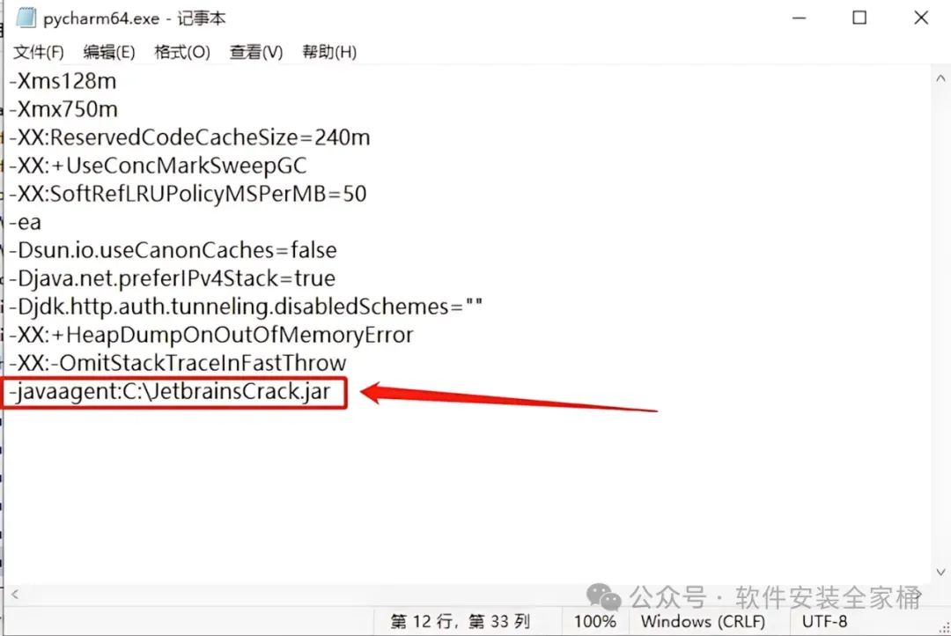Open the 帮助(H) menu
The width and height of the screenshot is (951, 636).
click(329, 52)
